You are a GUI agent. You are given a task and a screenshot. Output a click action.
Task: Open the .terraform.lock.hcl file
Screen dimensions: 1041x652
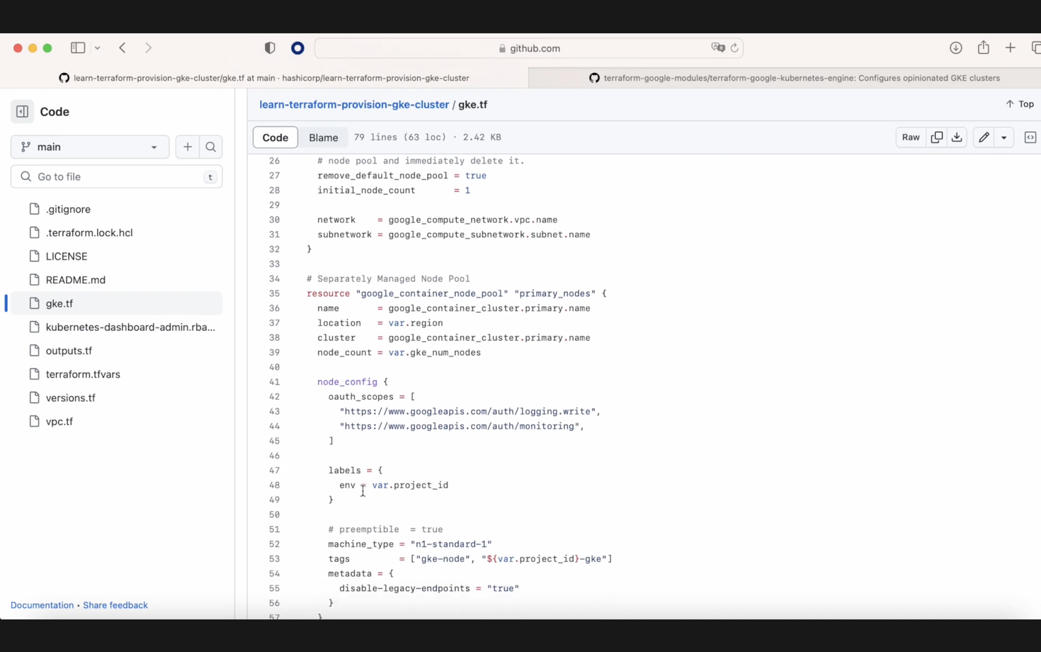point(117,232)
